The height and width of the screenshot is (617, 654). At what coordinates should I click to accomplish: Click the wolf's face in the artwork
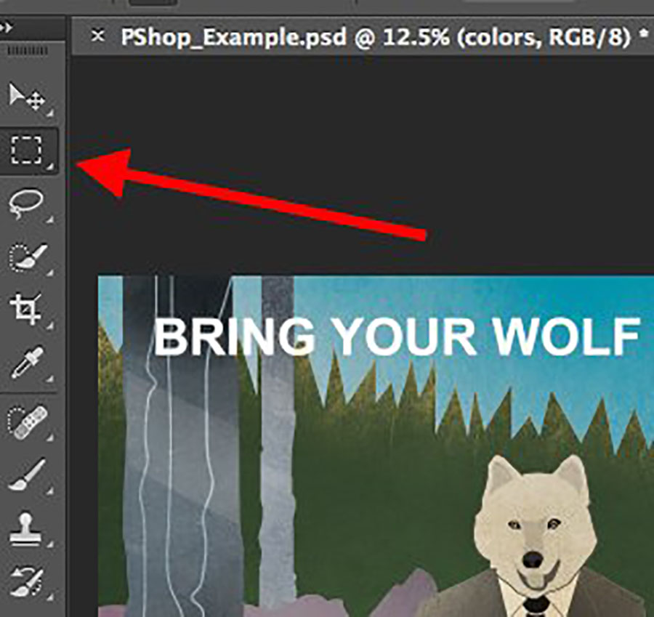coord(532,523)
